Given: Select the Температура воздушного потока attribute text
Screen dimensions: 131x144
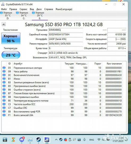Looking at the screenshot, I should click(31, 101).
